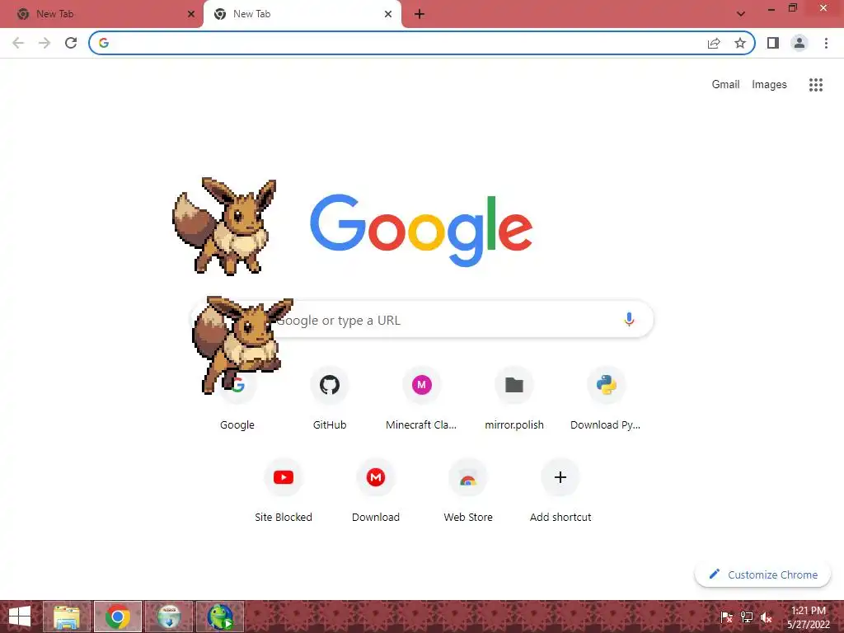Viewport: 844px width, 633px height.
Task: Click the Chrome taskbar icon
Action: [x=118, y=617]
